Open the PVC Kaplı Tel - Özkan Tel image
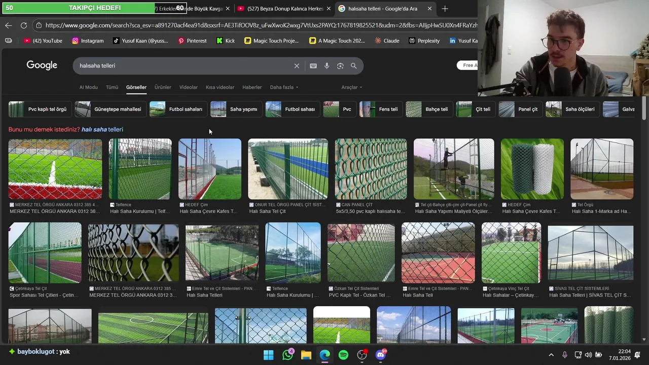 pyautogui.click(x=361, y=252)
